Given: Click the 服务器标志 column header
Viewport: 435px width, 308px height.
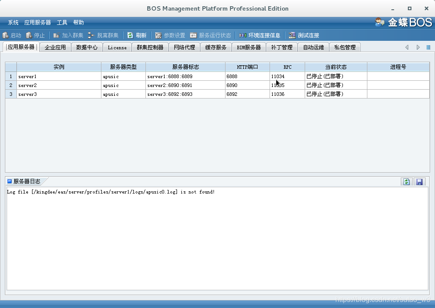Looking at the screenshot, I should coord(185,67).
